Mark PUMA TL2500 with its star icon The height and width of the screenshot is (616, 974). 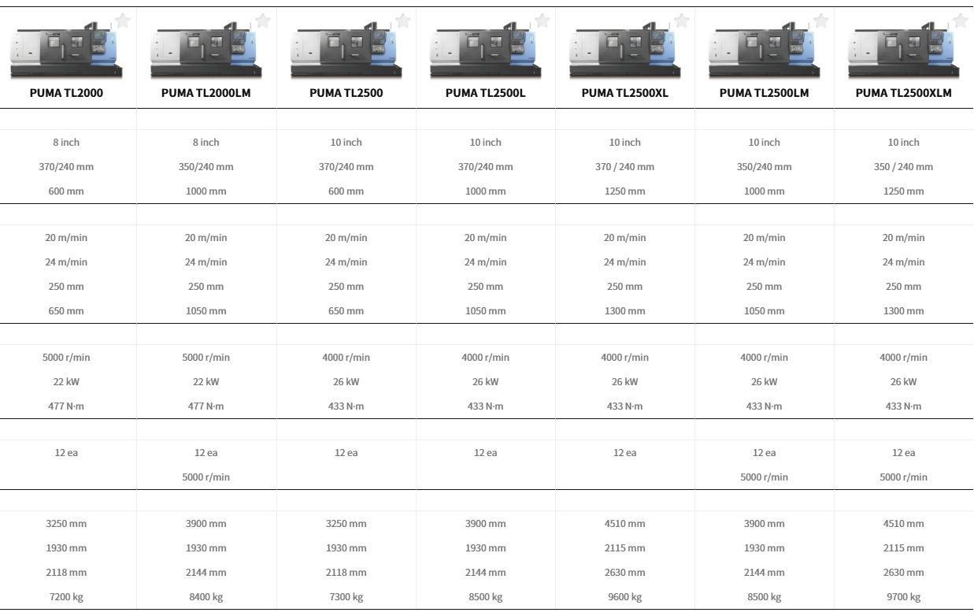(402, 20)
